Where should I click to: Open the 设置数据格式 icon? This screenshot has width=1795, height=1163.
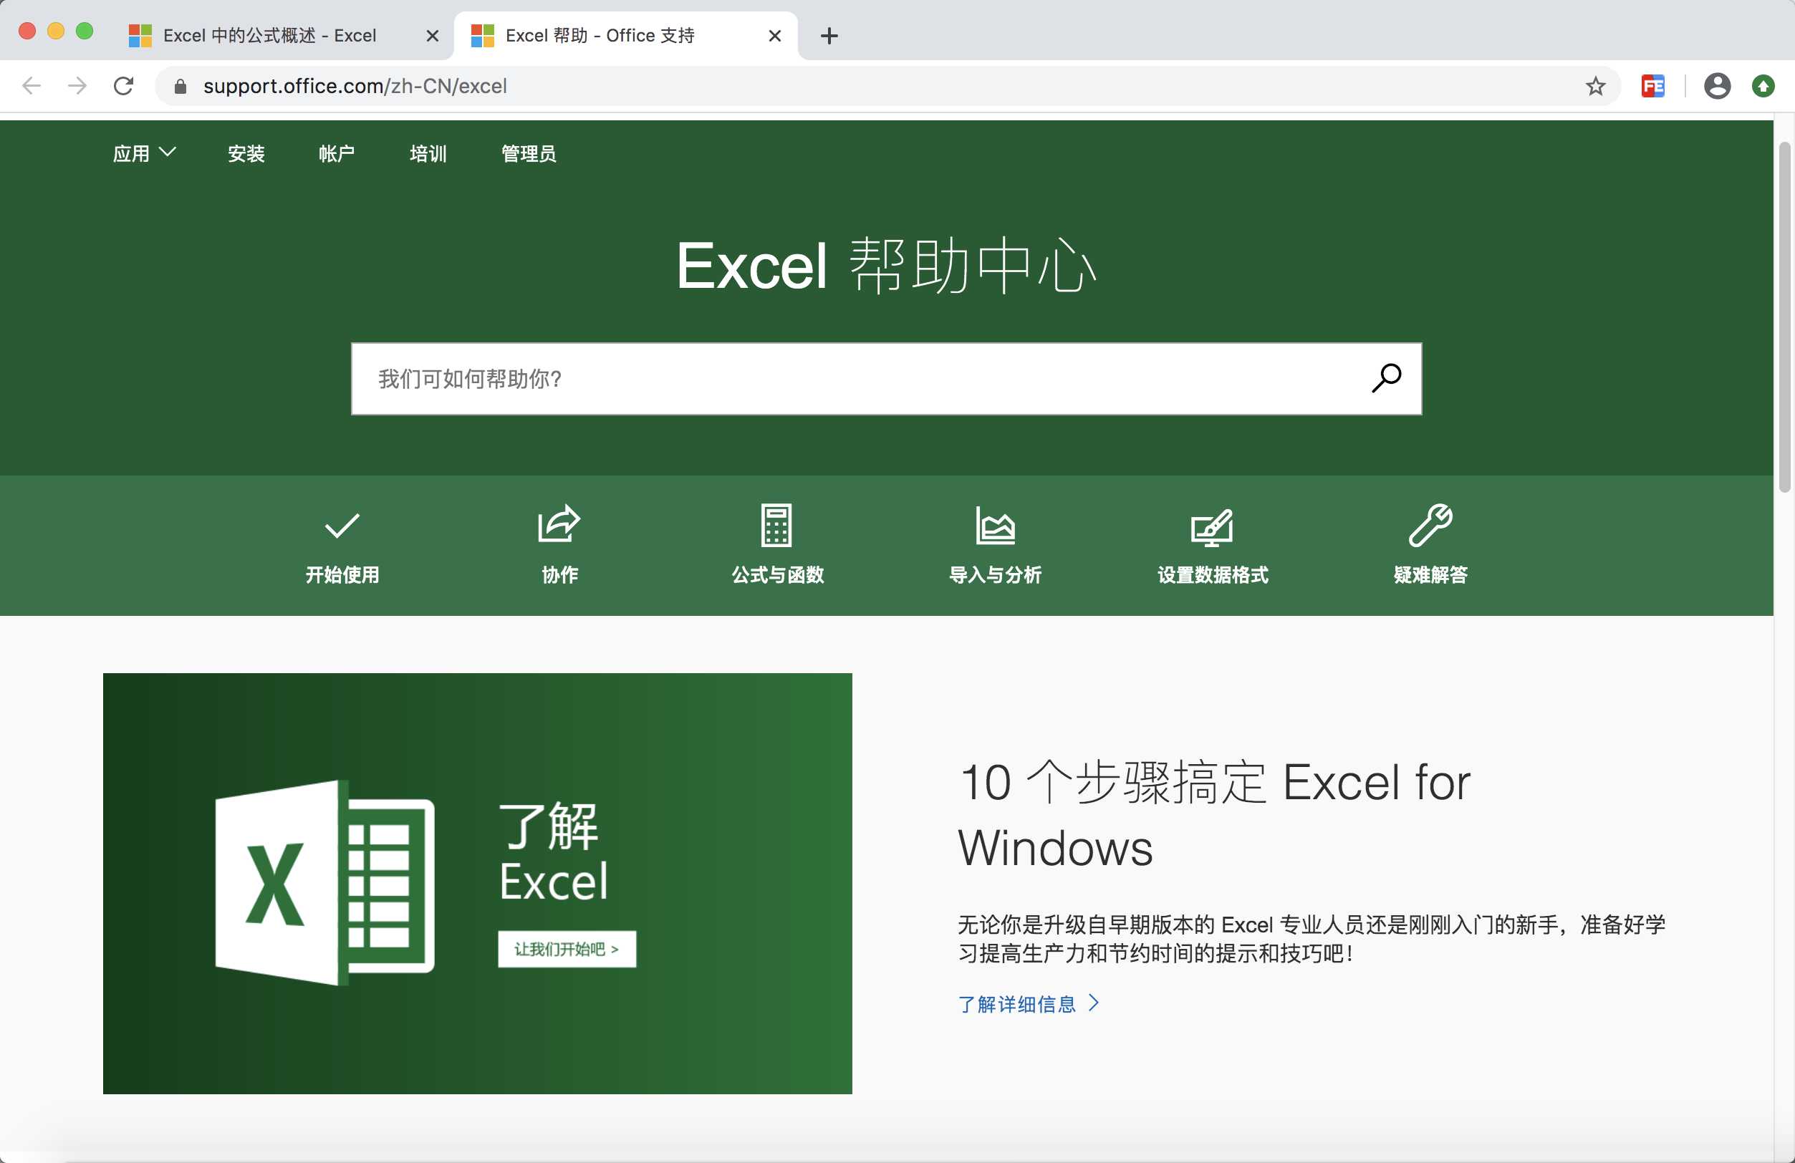[x=1212, y=526]
